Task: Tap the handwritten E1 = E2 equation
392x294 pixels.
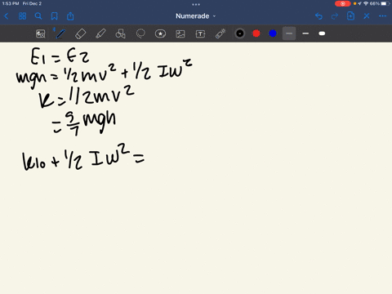Action: point(60,56)
